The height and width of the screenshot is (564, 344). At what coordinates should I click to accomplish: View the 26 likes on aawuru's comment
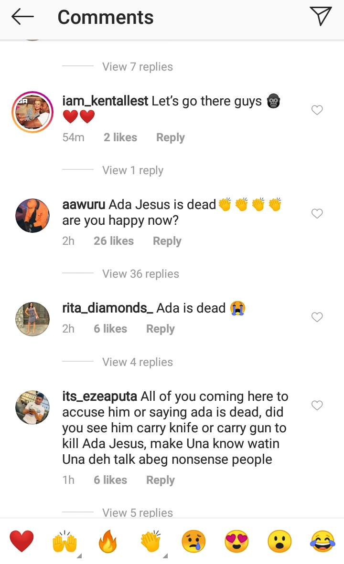(x=114, y=241)
